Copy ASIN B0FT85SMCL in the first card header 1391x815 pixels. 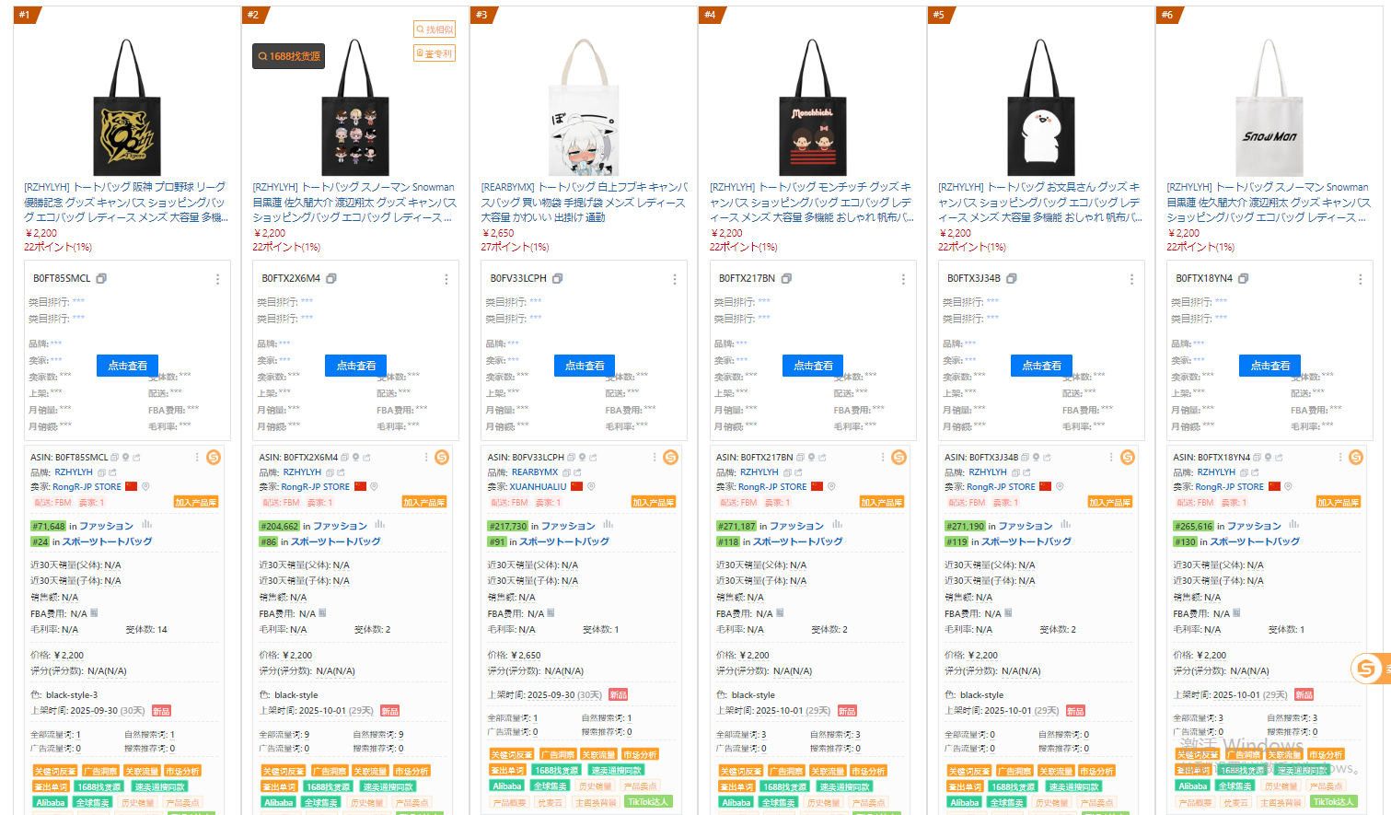pyautogui.click(x=115, y=457)
